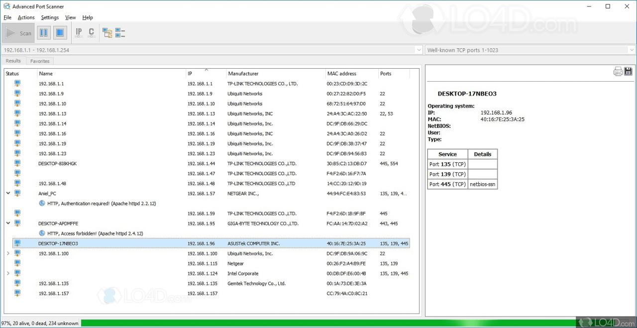Open the Settings menu
Screen dimensions: 637x328
[x=50, y=17]
